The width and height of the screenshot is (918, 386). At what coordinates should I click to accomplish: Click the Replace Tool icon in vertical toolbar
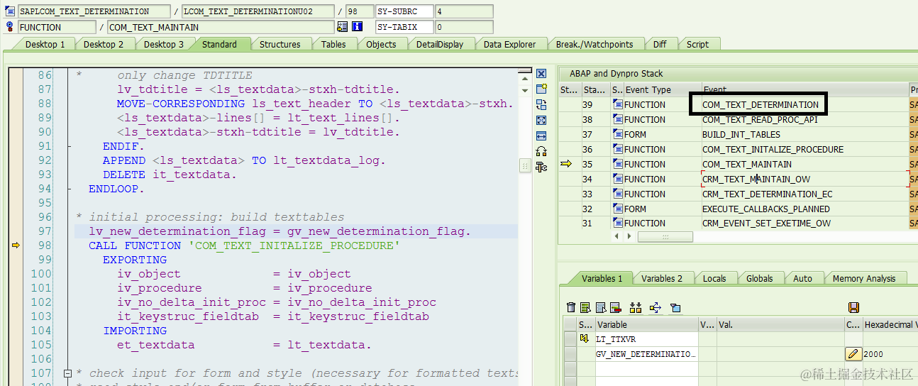[x=541, y=105]
